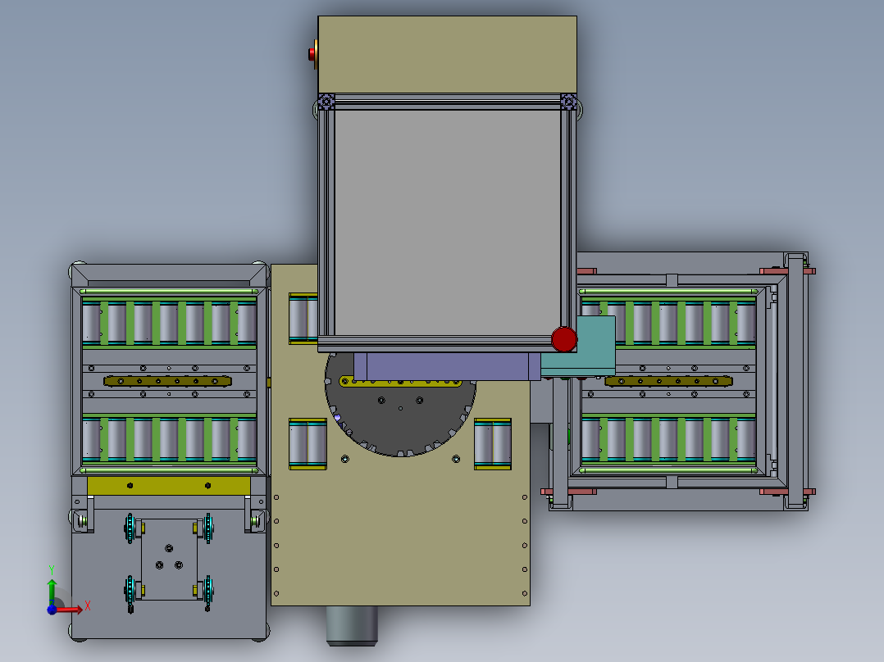
Task: Select the yellow plate under the left conveyor
Action: click(x=169, y=486)
